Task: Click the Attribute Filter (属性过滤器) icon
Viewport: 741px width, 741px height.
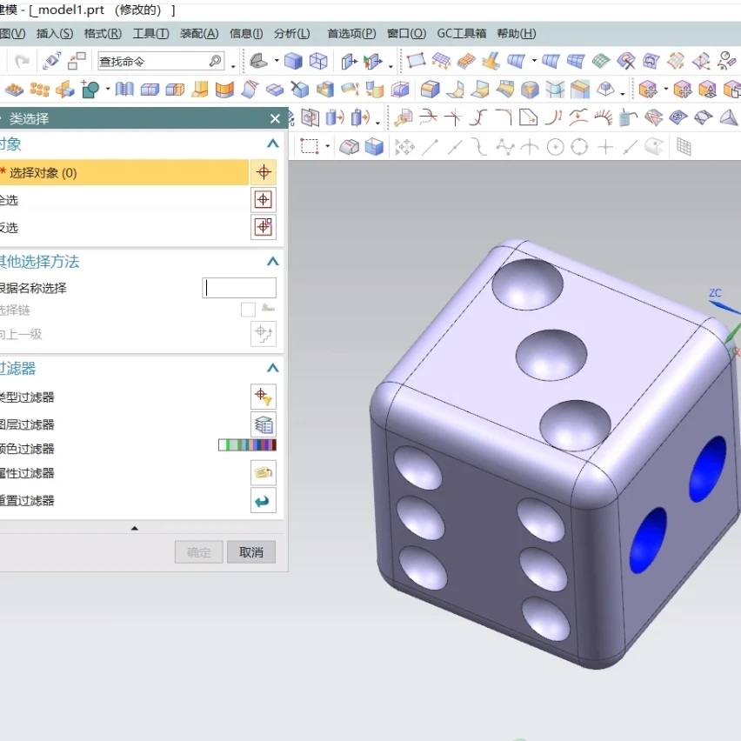Action: (x=264, y=473)
